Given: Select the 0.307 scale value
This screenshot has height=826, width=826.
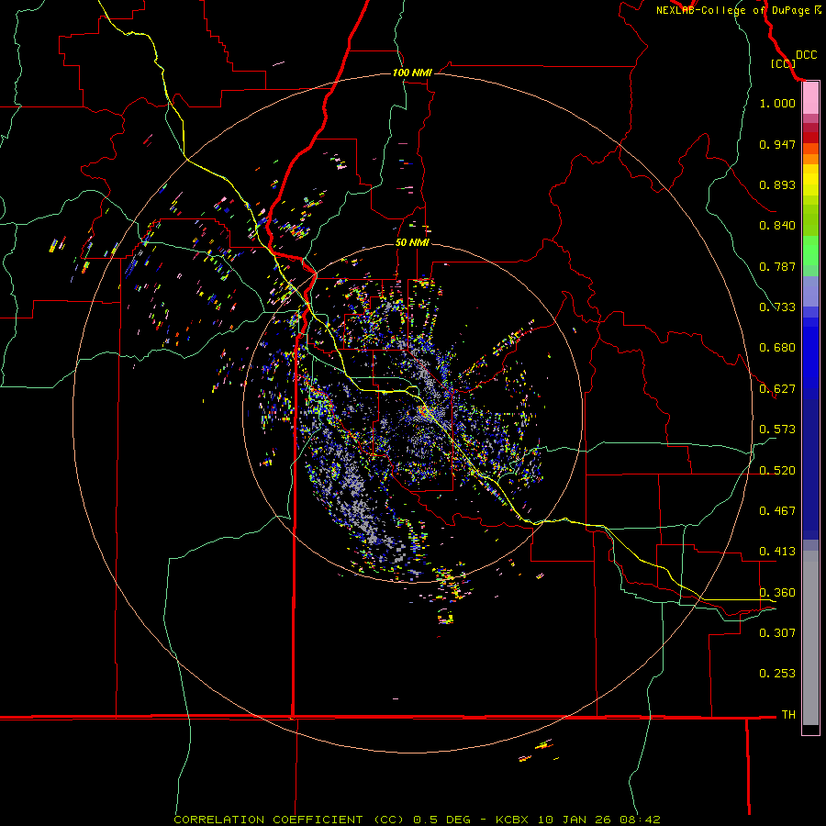Looking at the screenshot, I should (777, 633).
